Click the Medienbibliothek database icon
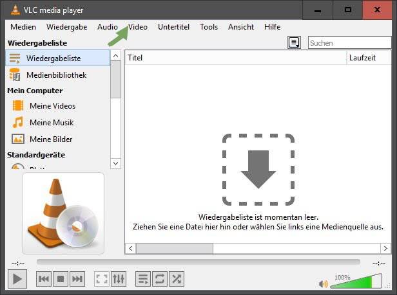397x295 pixels. [15, 75]
